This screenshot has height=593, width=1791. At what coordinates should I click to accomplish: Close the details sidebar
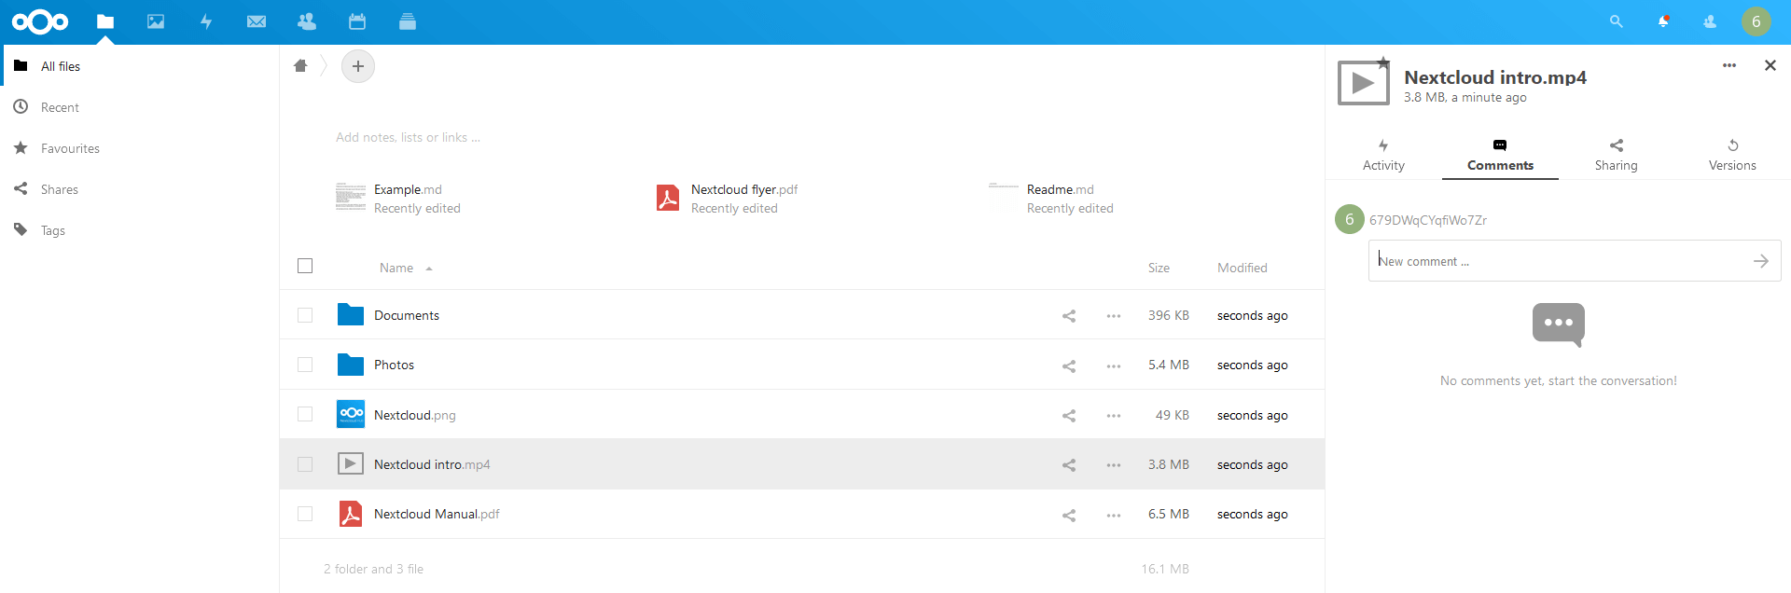pyautogui.click(x=1770, y=65)
